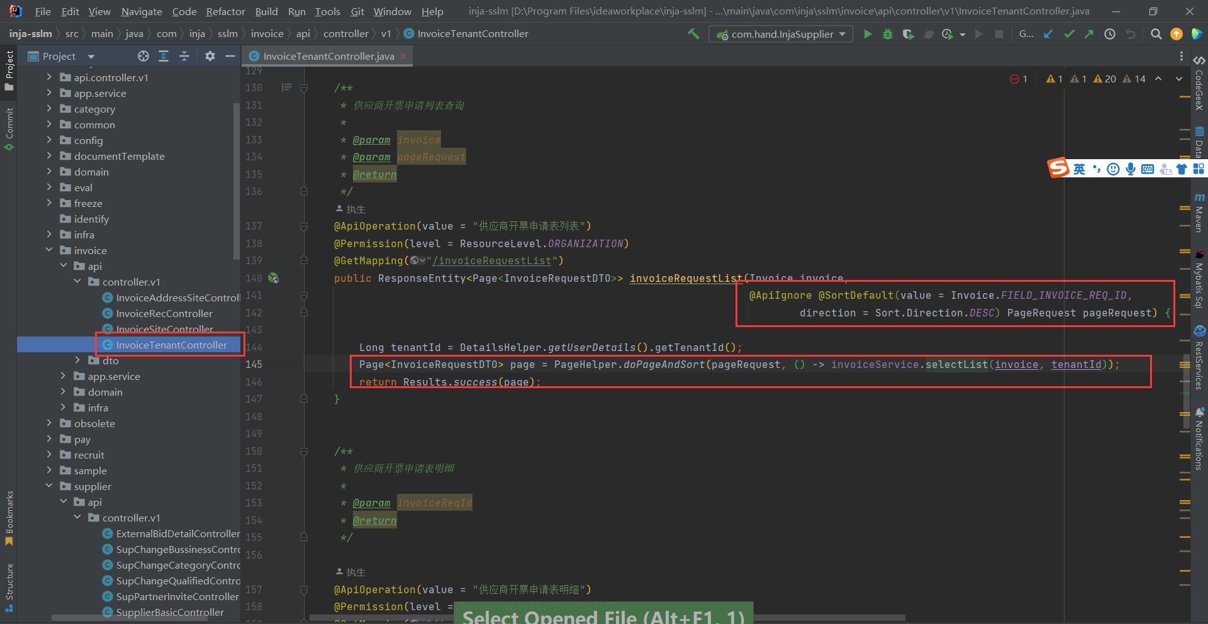Image resolution: width=1208 pixels, height=624 pixels.
Task: Run the com.hand.InjaSupplier configuration
Action: pyautogui.click(x=868, y=34)
